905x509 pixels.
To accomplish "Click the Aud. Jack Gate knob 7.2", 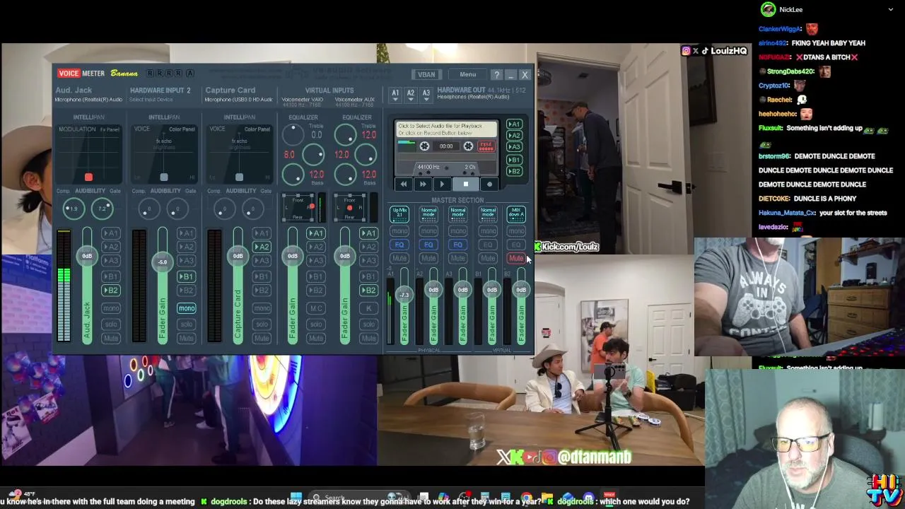I will (x=103, y=209).
